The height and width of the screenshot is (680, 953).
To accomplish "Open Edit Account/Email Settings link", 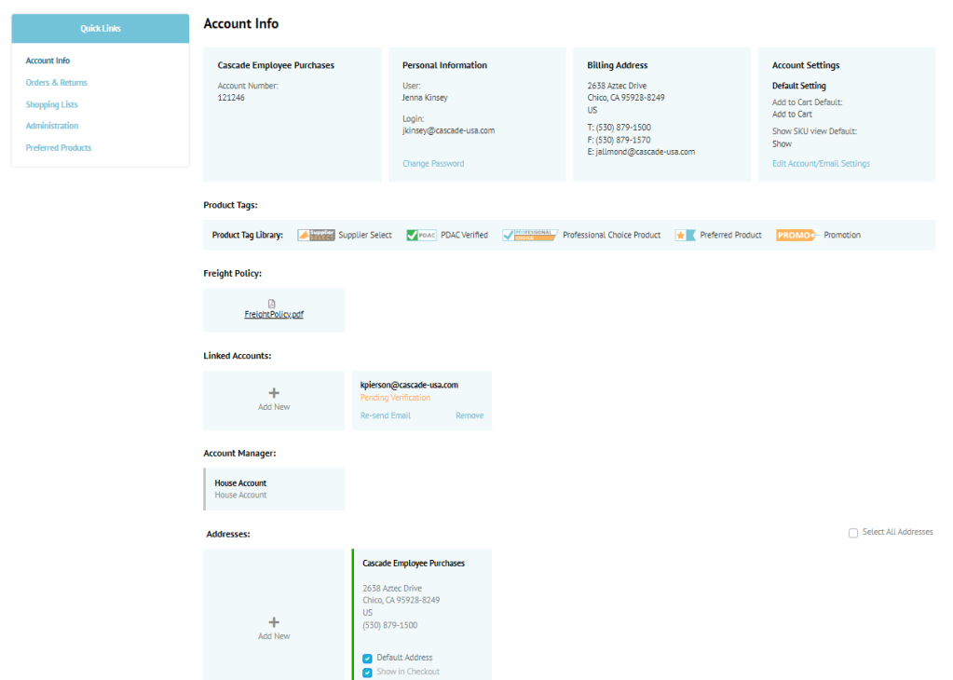I will pos(821,164).
